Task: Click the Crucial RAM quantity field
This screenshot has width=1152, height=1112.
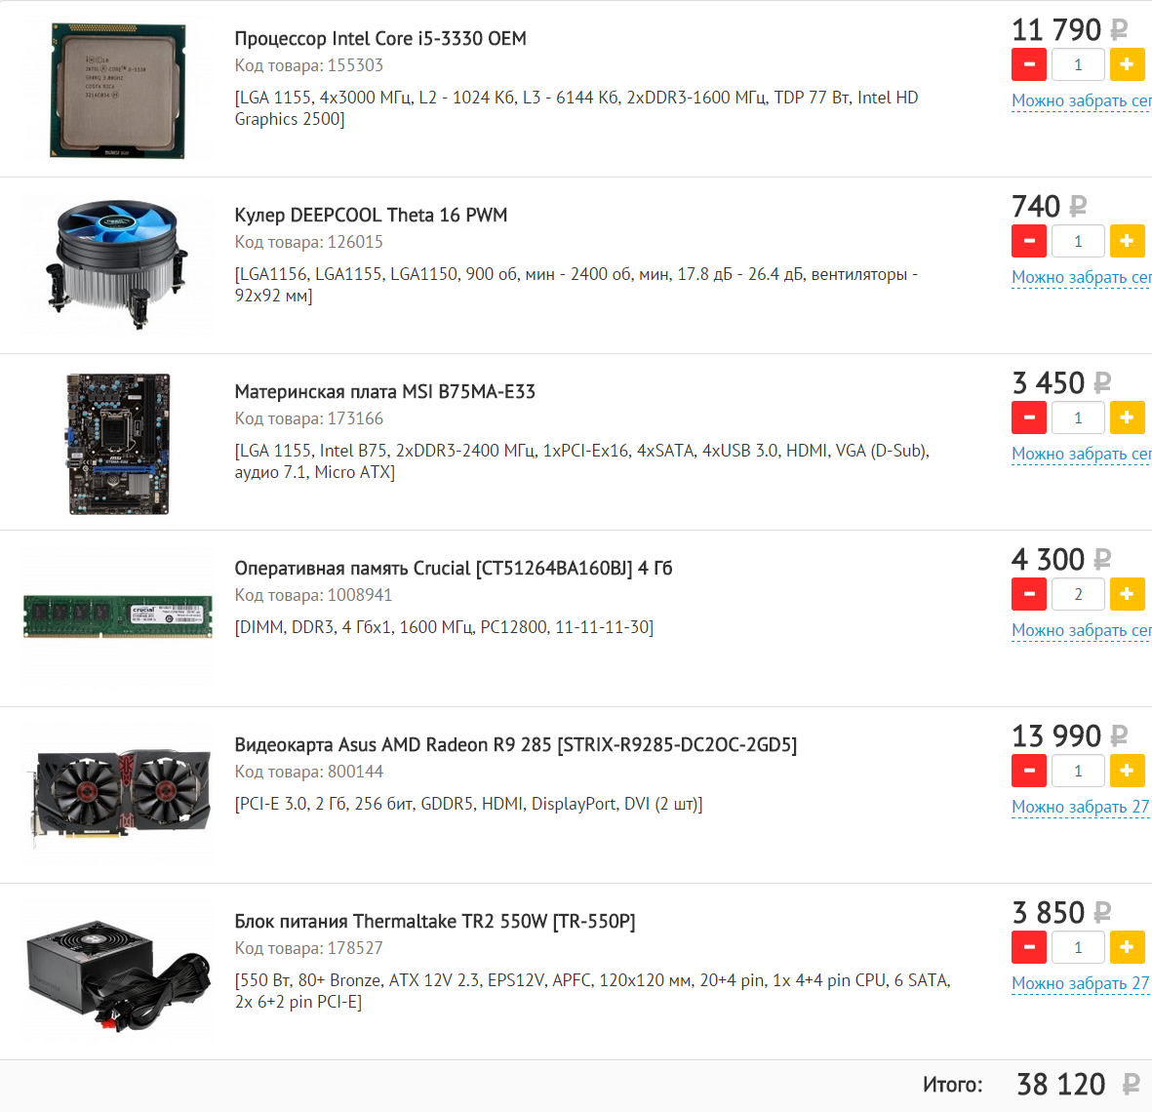Action: tap(1078, 594)
